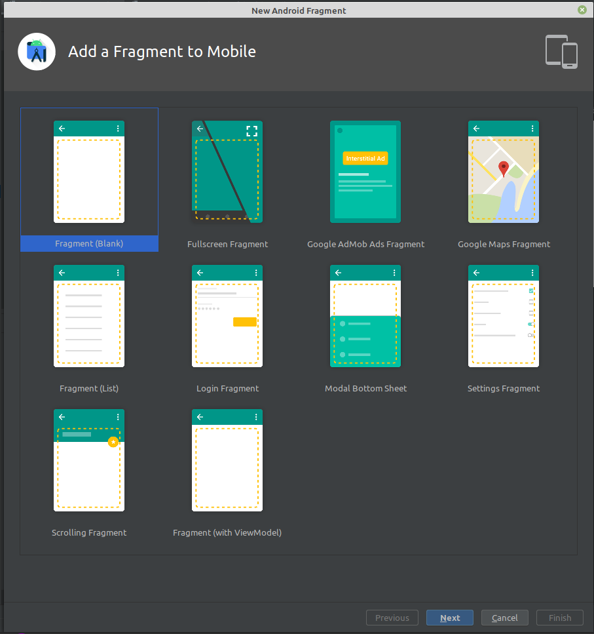
Task: Click the Login Fragment label text
Action: click(227, 388)
